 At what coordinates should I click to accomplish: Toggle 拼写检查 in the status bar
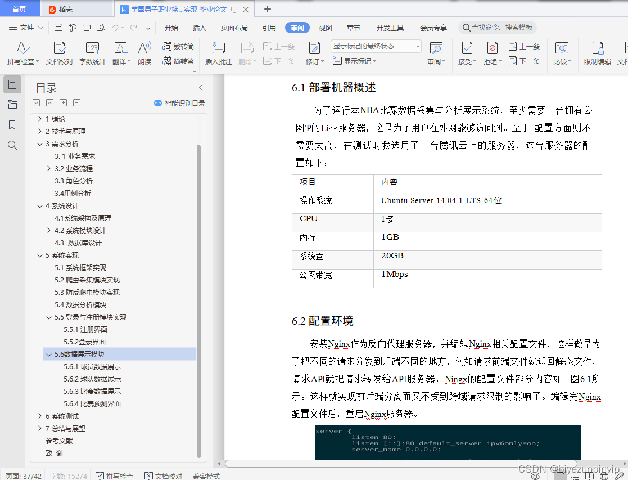115,476
